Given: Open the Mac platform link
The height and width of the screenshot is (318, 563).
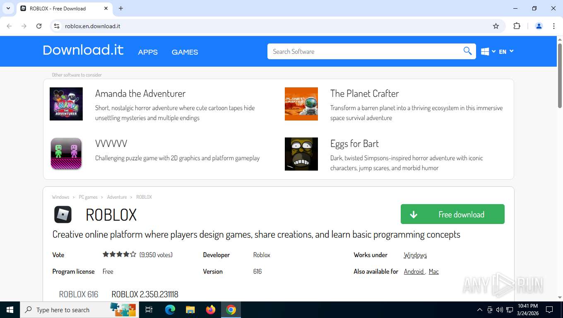Looking at the screenshot, I should pos(433,272).
